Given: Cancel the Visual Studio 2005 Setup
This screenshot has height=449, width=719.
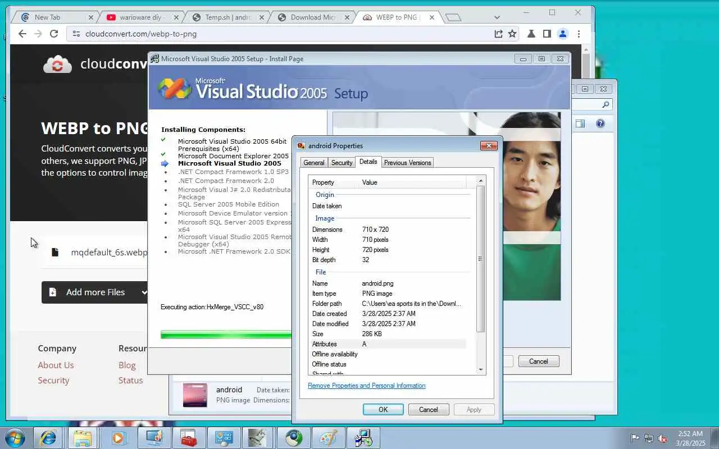Looking at the screenshot, I should (x=538, y=361).
